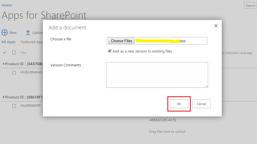Viewport: 257px width, 144px height.
Task: Switch to the Featured Apps view
Action: [x=32, y=42]
